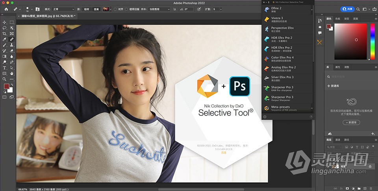The width and height of the screenshot is (378, 191).
Task: Close the document tab
Action: tap(19, 16)
